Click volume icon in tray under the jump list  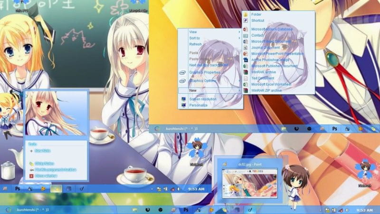(179, 189)
